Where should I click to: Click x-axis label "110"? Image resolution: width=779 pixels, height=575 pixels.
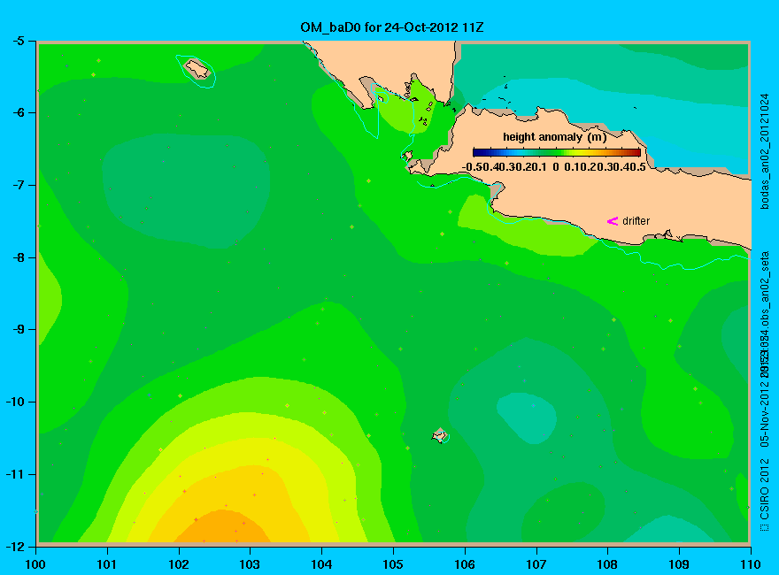click(x=751, y=564)
